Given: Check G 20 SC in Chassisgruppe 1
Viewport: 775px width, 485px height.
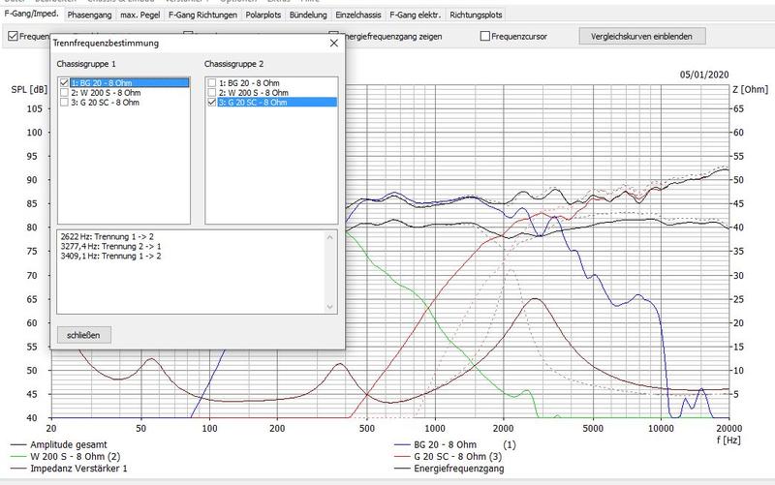Looking at the screenshot, I should click(64, 103).
